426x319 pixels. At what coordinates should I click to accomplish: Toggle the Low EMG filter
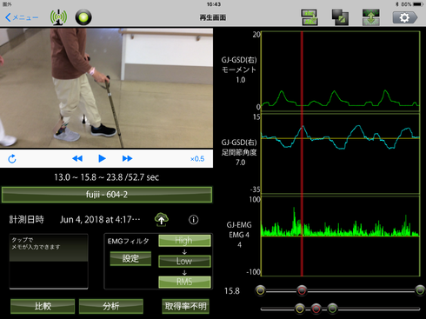[184, 261]
